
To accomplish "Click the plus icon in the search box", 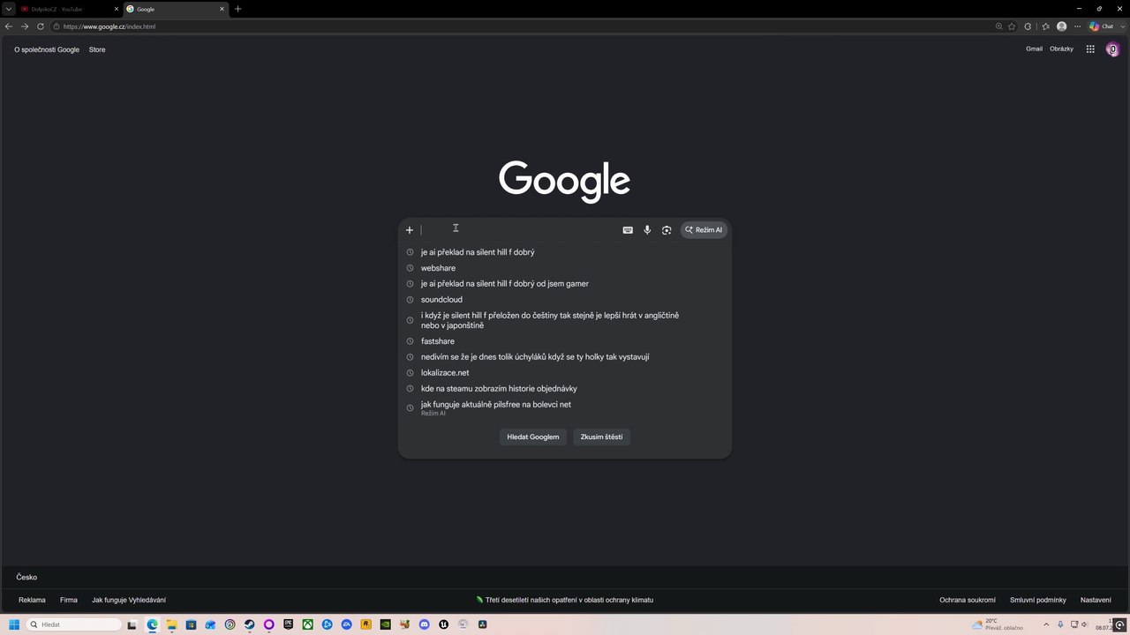I will [x=409, y=230].
